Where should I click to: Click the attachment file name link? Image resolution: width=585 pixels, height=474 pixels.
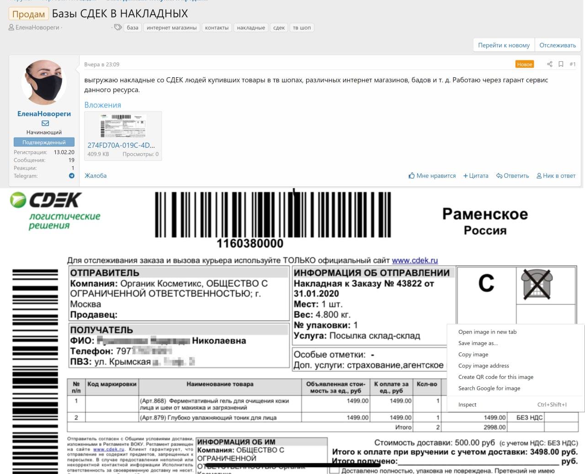tap(121, 145)
